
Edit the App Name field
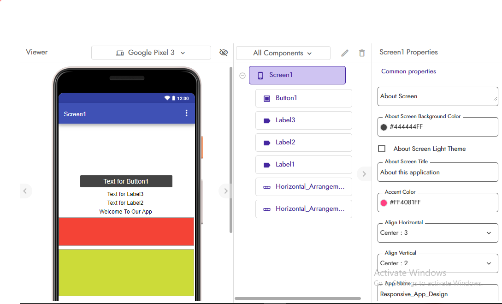[x=437, y=294]
